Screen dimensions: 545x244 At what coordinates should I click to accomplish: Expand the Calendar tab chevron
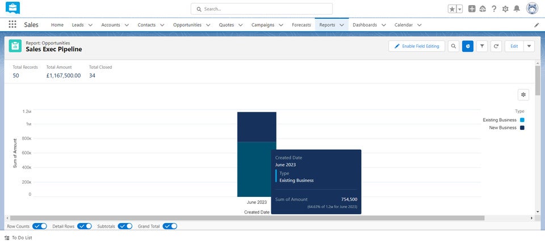click(x=419, y=25)
